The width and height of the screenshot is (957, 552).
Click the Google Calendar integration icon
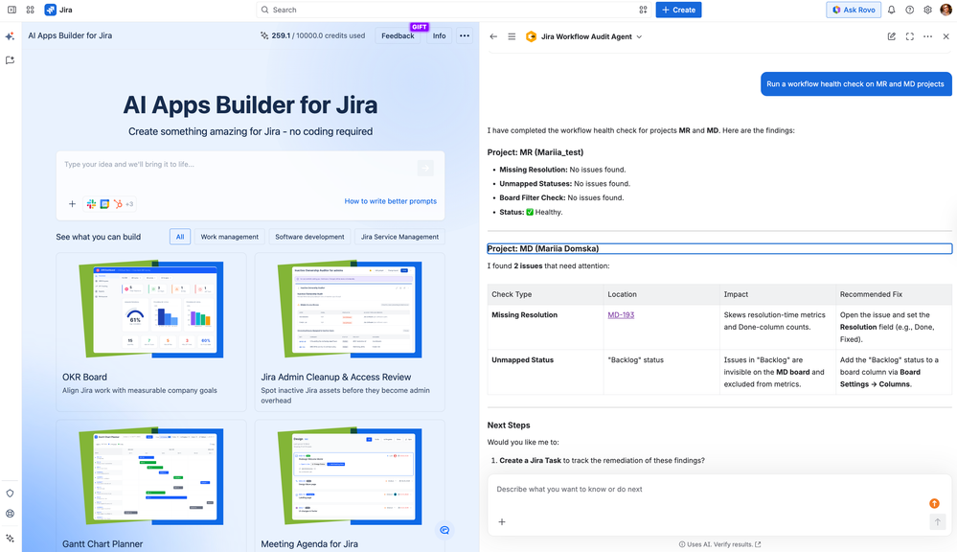pos(104,204)
